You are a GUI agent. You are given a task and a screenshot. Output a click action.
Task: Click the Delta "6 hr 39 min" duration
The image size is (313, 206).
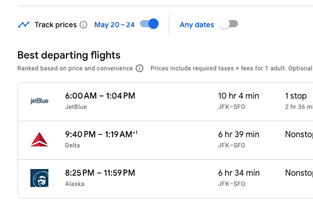[239, 134]
